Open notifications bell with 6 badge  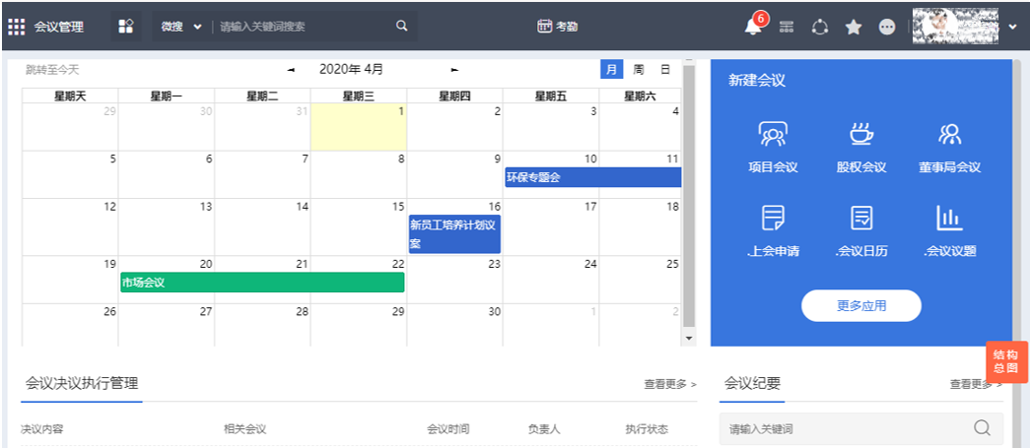[754, 26]
